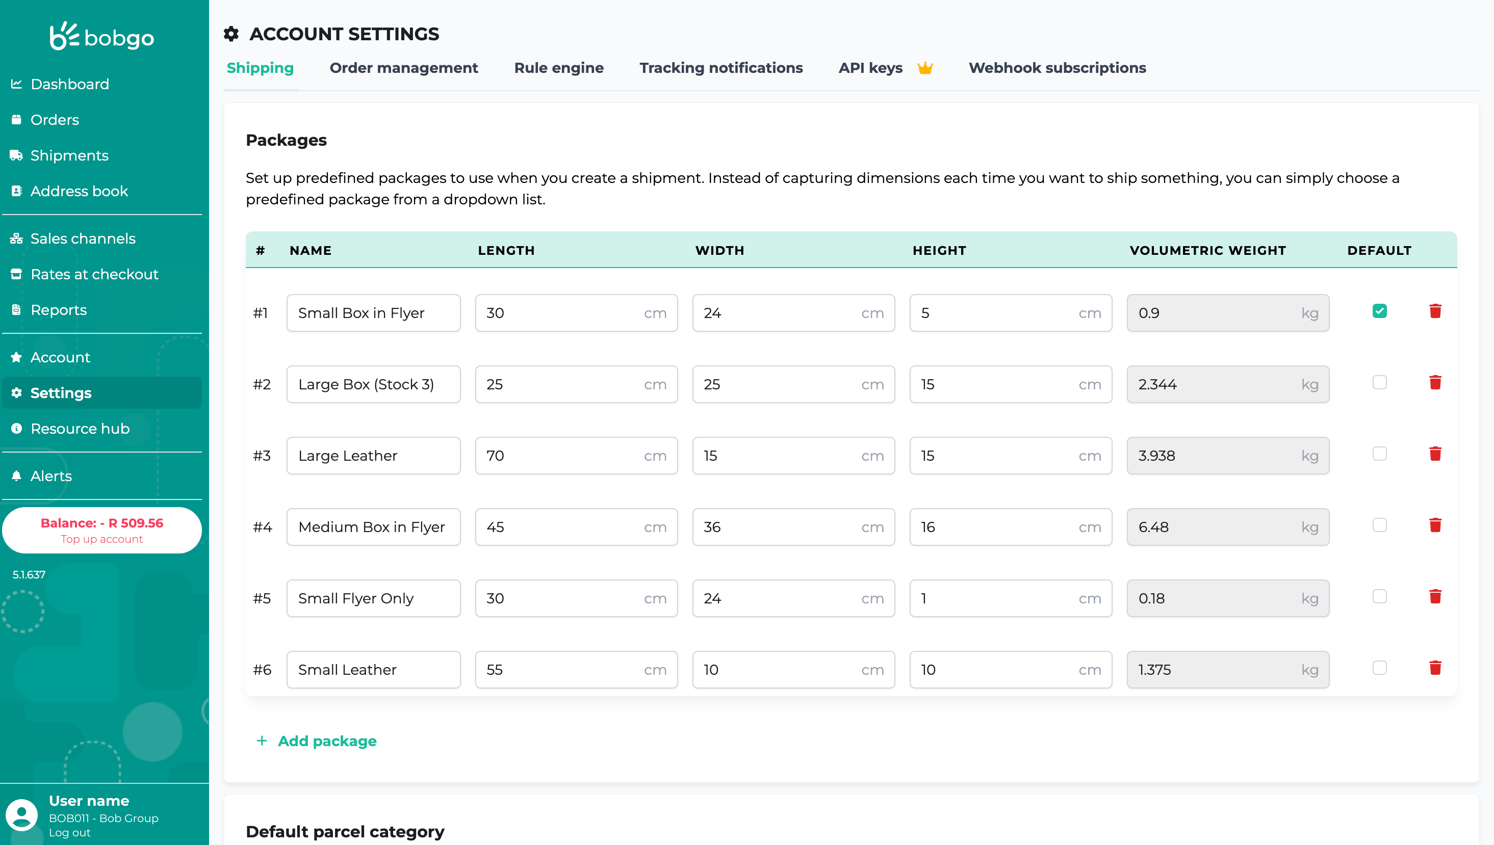Edit width field of Medium Box in Flyer (36)
The image size is (1494, 845).
coord(793,527)
